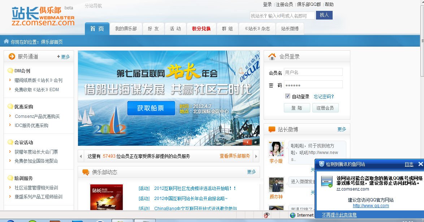Click the 找站长 search input field
The height and width of the screenshot is (222, 424).
click(282, 16)
